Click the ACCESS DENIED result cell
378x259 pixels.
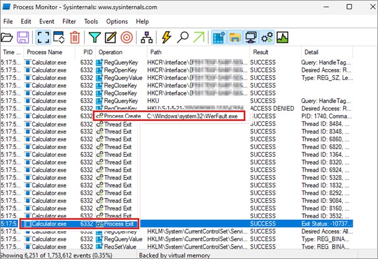272,108
